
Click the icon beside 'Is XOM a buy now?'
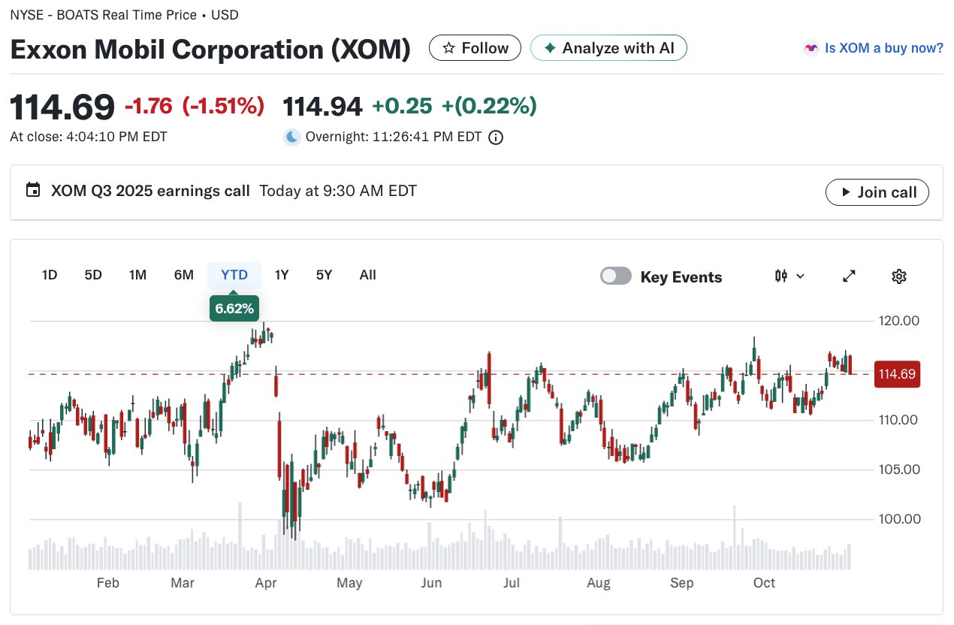pyautogui.click(x=811, y=48)
